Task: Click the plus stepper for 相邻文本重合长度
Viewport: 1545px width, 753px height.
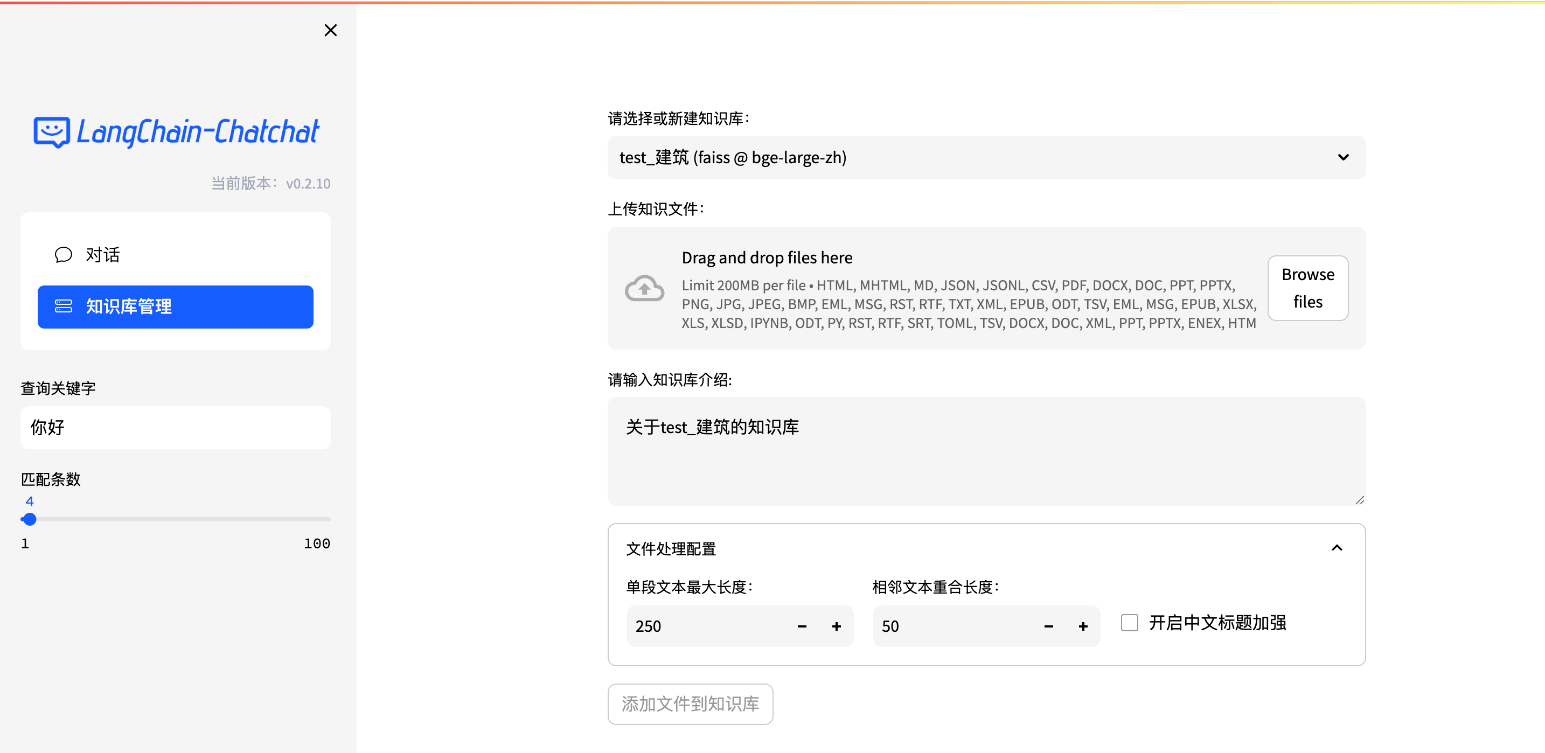Action: click(1083, 626)
